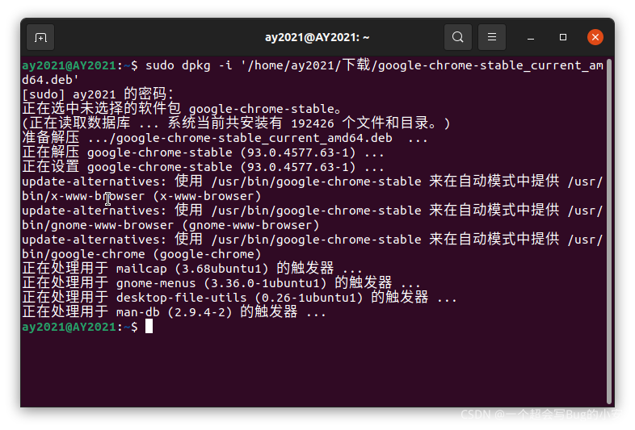Screen dimensions: 635x430
Task: Open a new terminal tab
Action: [x=40, y=37]
